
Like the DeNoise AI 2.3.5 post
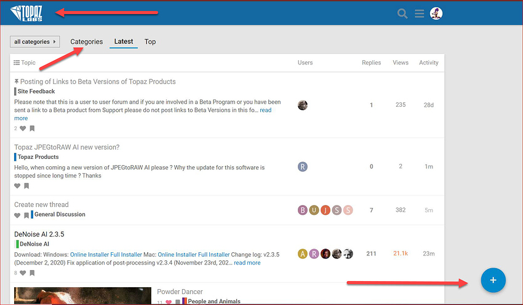pyautogui.click(x=23, y=273)
